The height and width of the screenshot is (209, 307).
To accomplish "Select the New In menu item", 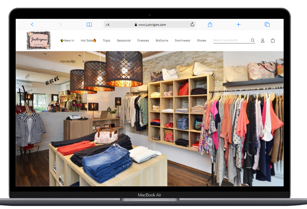I will [67, 40].
